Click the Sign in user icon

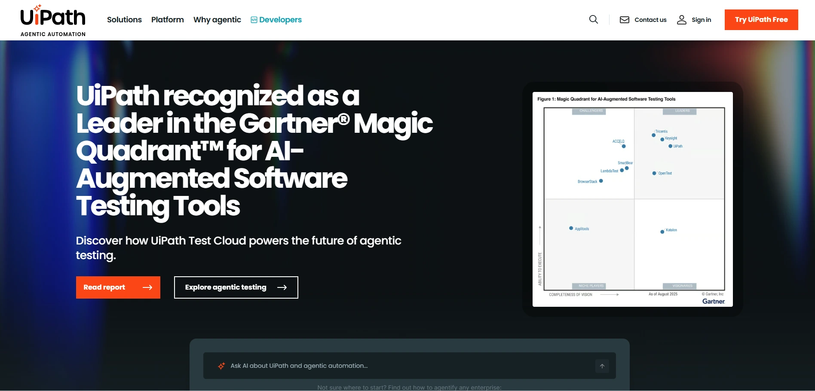682,20
